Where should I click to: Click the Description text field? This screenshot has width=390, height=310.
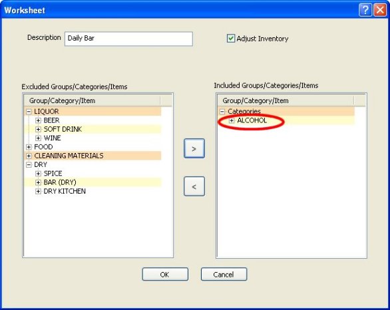pyautogui.click(x=128, y=39)
